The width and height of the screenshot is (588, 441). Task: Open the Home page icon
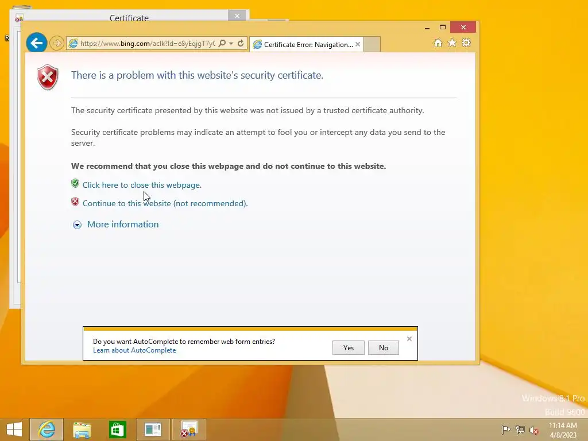click(x=438, y=42)
